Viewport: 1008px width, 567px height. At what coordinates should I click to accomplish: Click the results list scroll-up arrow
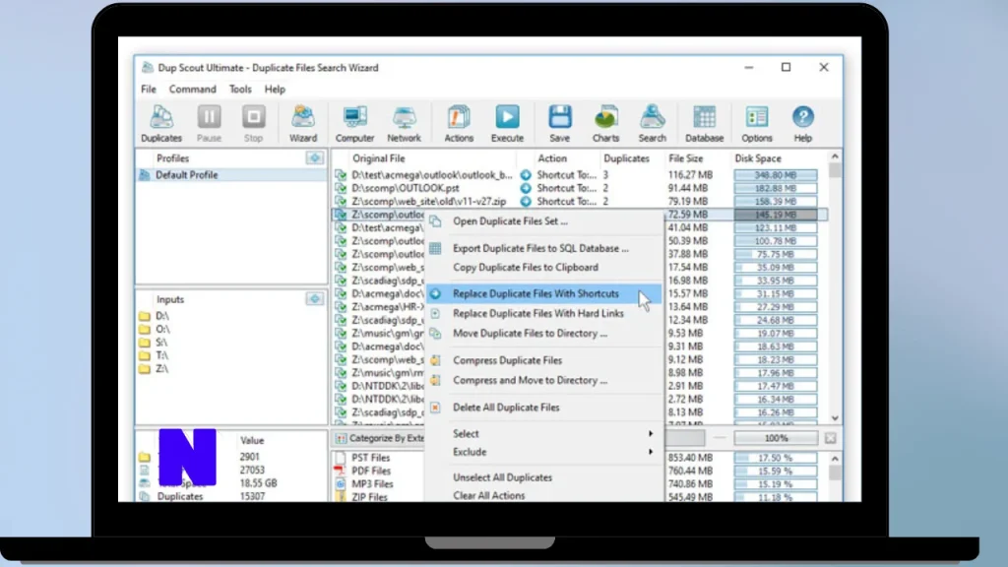[x=835, y=157]
